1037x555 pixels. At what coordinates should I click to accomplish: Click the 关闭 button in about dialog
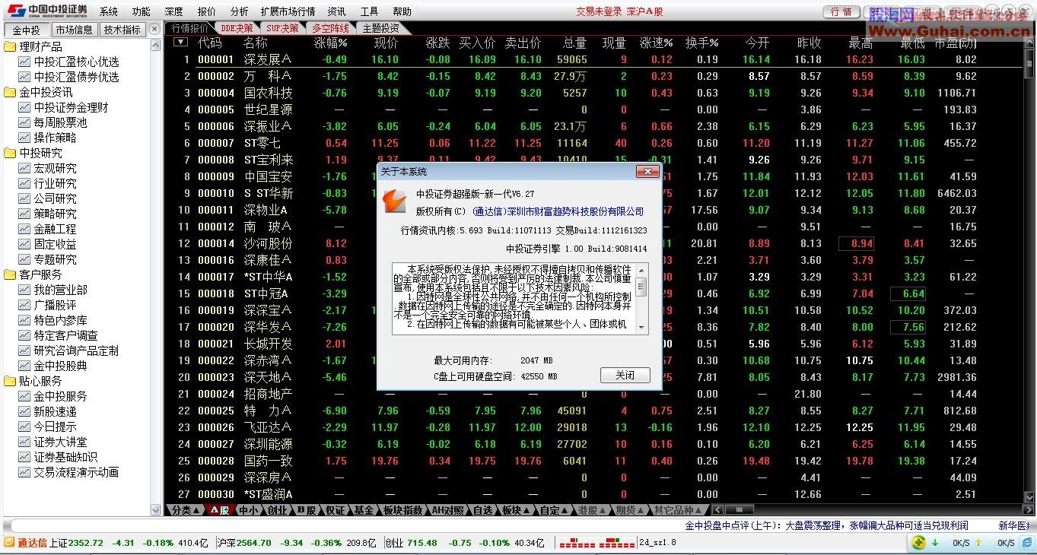625,375
